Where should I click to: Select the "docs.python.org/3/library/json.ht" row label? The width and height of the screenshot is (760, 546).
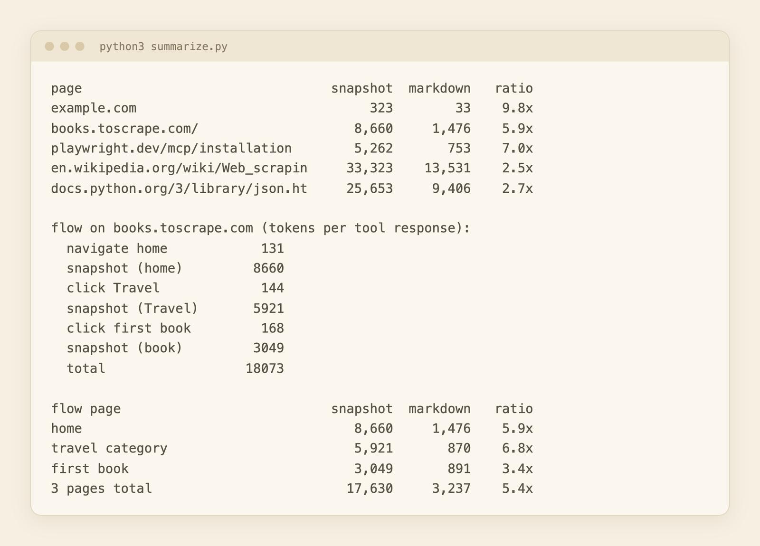click(179, 189)
